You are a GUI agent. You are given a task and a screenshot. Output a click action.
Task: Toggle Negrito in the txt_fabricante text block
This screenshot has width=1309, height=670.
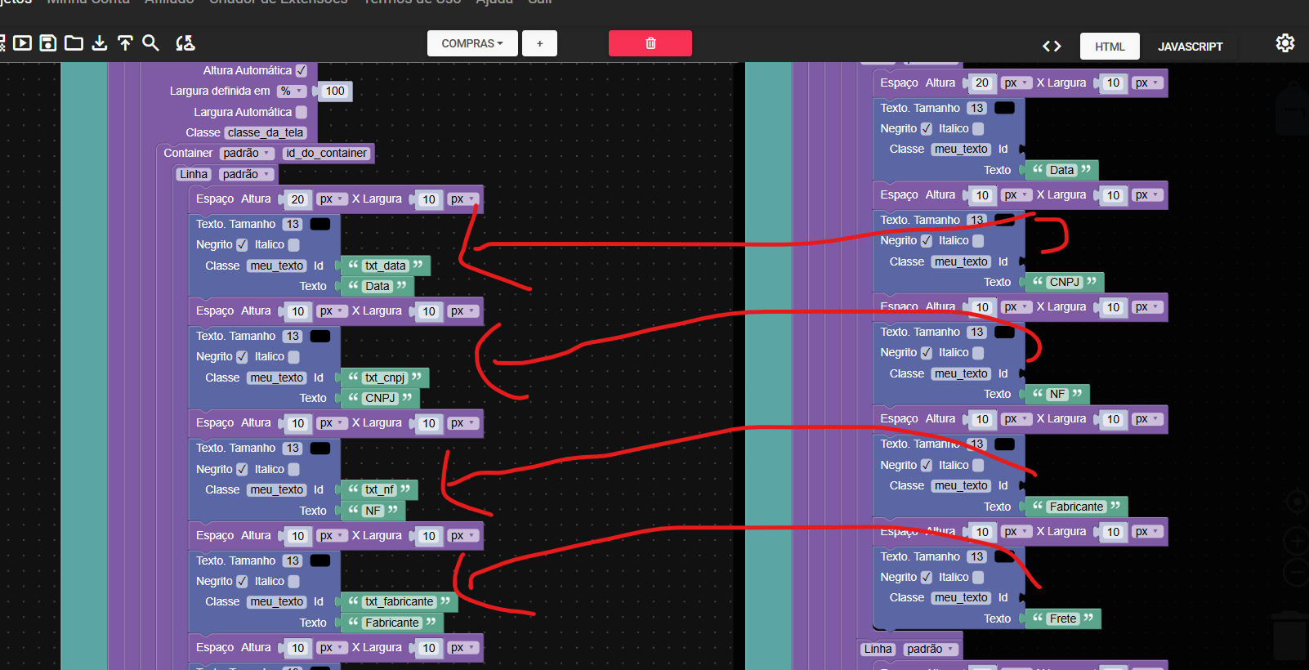pos(242,582)
